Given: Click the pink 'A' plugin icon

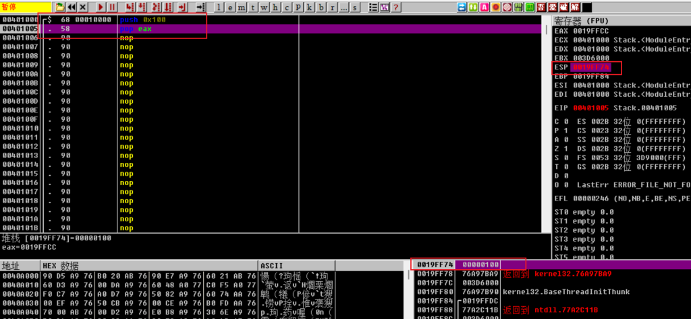Looking at the screenshot, I should (x=484, y=6).
